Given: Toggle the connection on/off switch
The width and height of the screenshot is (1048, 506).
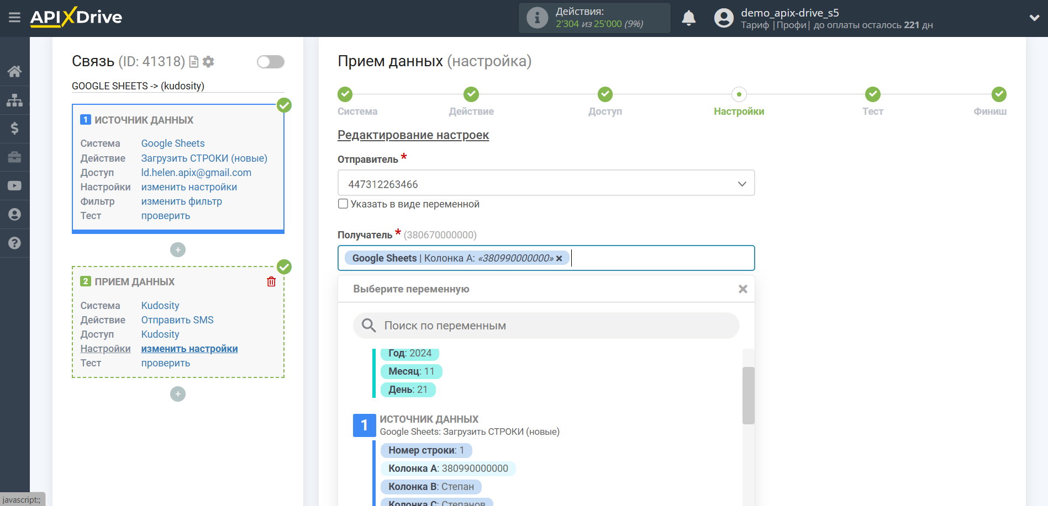Looking at the screenshot, I should tap(271, 62).
